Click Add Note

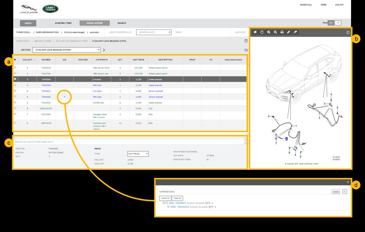(x=240, y=32)
